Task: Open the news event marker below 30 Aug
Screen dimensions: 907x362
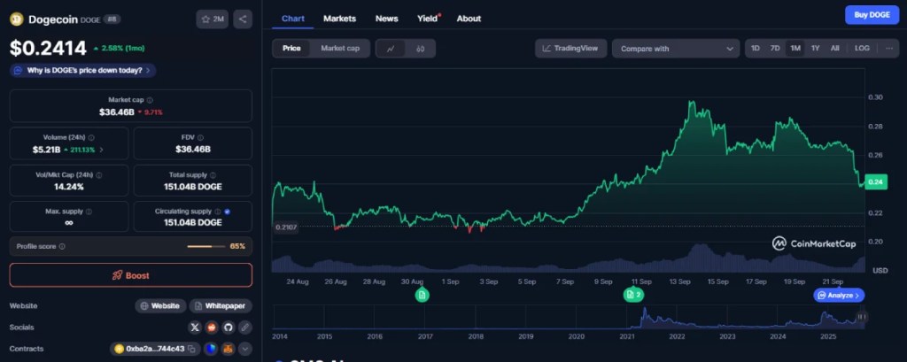Action: tap(422, 295)
